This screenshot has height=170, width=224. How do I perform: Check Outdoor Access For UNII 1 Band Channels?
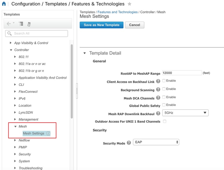coord(165,122)
